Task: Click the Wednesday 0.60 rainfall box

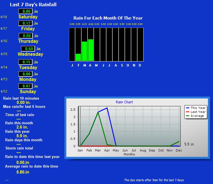Action: coord(28,49)
